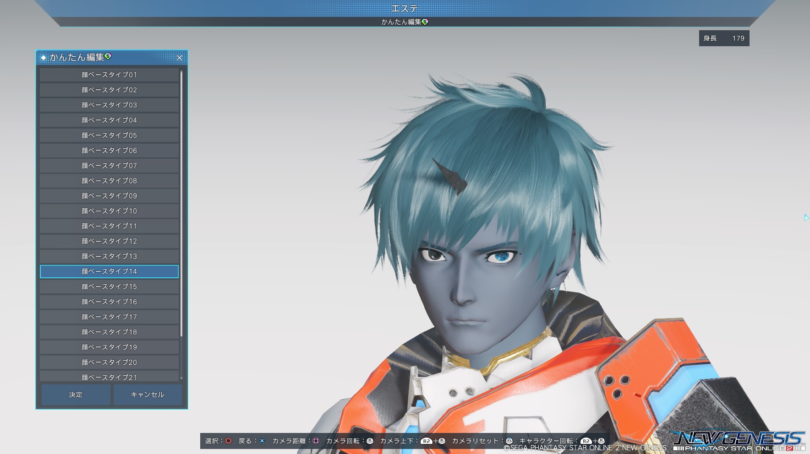Click the R stick icon for カメラ回転
Image resolution: width=810 pixels, height=454 pixels.
click(370, 441)
